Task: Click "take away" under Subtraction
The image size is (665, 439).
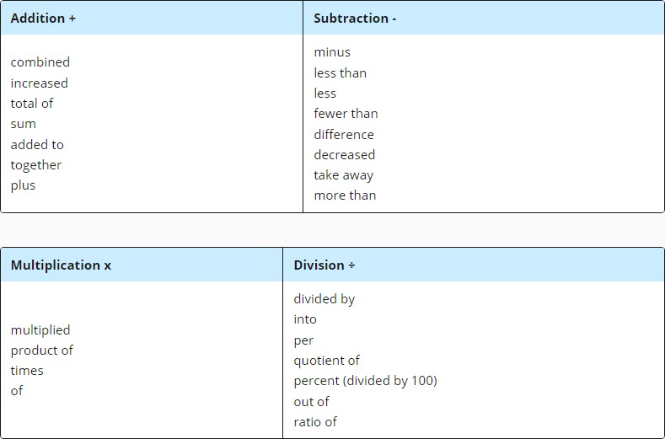Action: coord(343,175)
